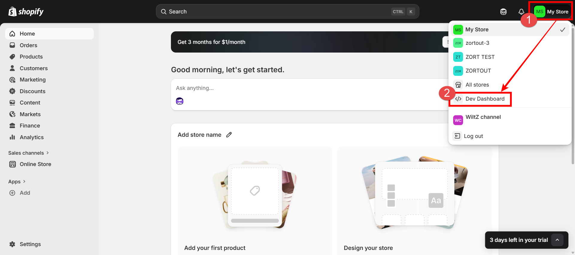The height and width of the screenshot is (255, 575).
Task: Click Log out
Action: 473,136
